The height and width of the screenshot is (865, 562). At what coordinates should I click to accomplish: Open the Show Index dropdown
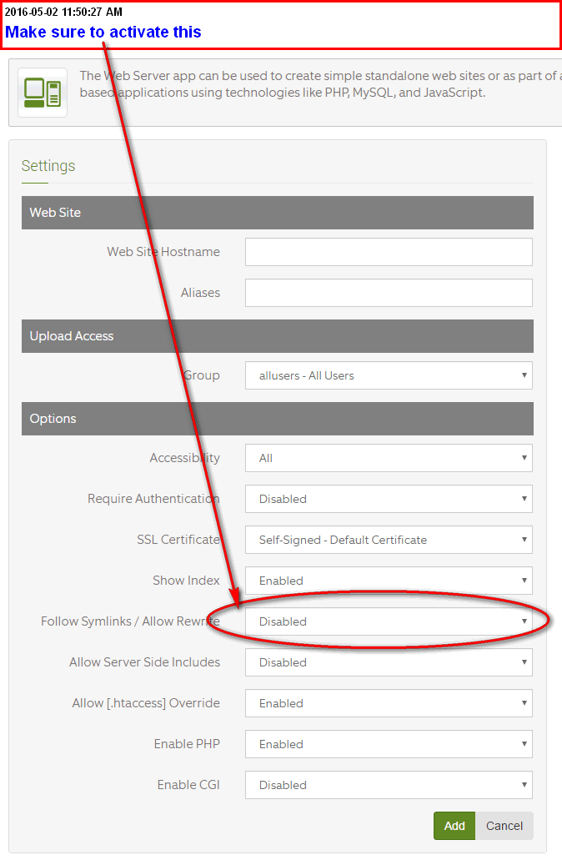coord(389,581)
